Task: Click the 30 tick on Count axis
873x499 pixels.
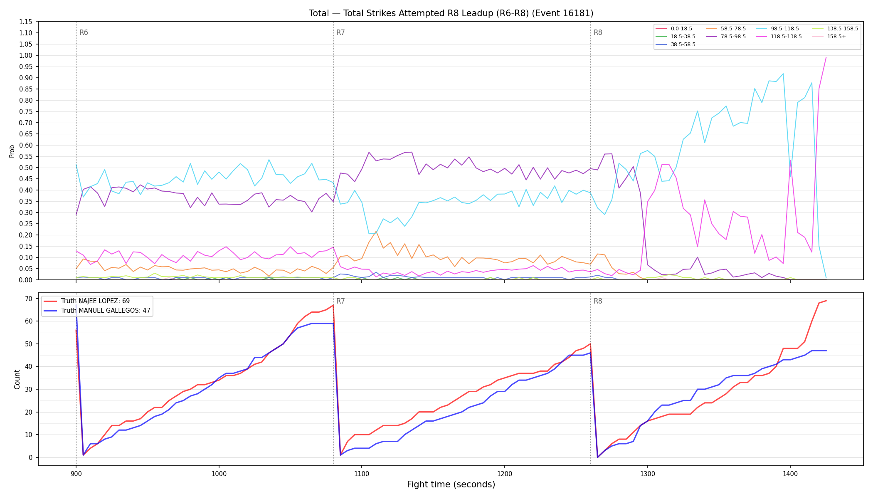Action: point(29,389)
